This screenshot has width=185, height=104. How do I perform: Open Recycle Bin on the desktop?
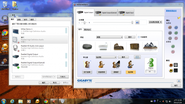5,5
